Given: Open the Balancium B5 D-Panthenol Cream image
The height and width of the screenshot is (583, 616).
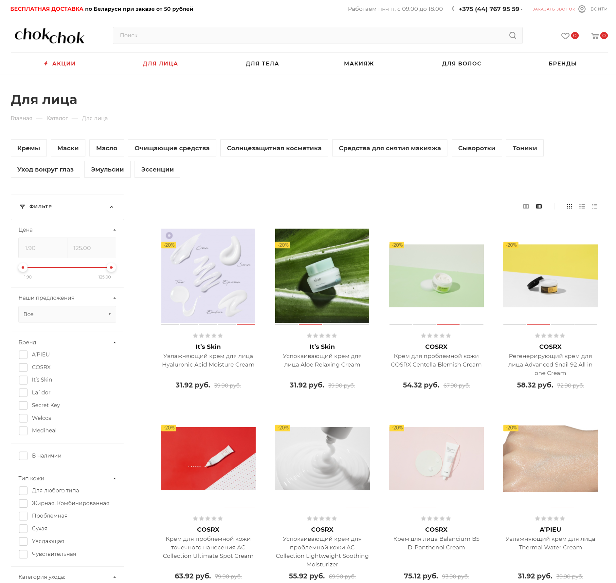Looking at the screenshot, I should pyautogui.click(x=436, y=458).
